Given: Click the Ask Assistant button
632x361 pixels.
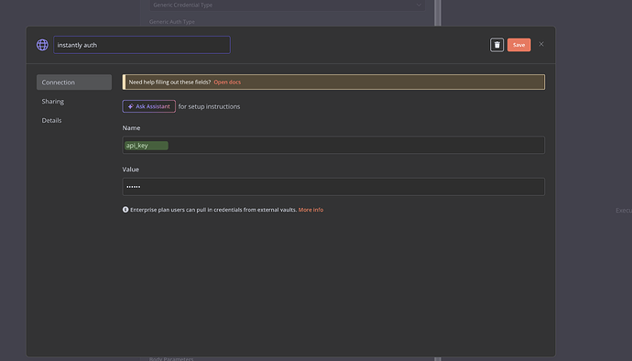Looking at the screenshot, I should [x=148, y=106].
